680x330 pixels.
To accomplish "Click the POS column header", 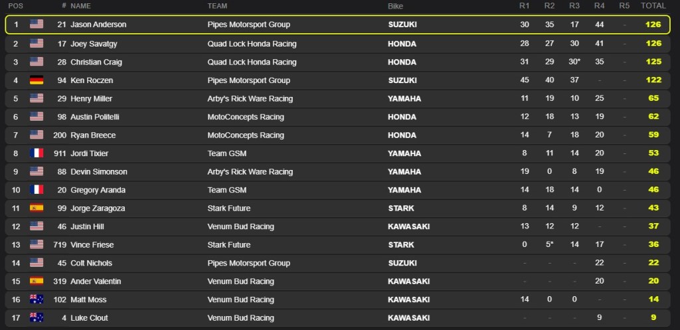I will pos(15,6).
